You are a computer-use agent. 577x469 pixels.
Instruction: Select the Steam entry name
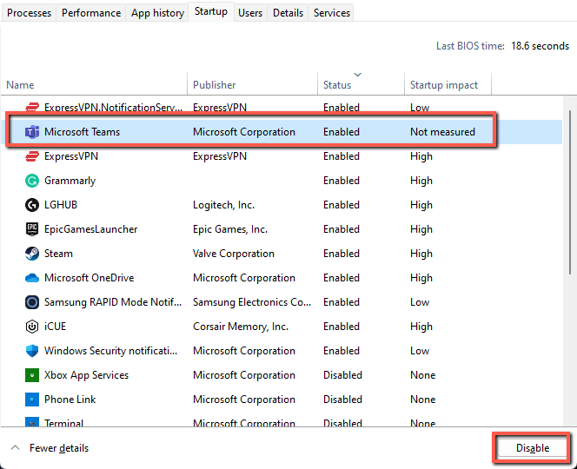58,254
